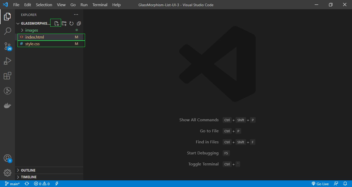Open the View menu
This screenshot has width=352, height=187.
(61, 5)
